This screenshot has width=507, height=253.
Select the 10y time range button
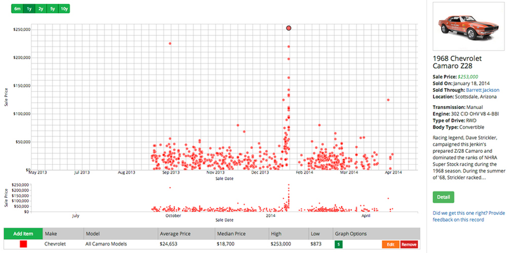64,9
